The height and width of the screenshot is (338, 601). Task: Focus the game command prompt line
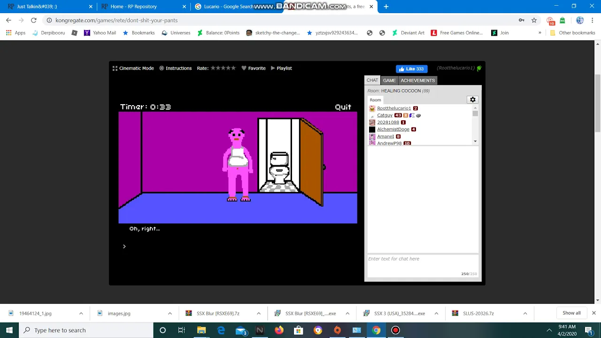[238, 246]
